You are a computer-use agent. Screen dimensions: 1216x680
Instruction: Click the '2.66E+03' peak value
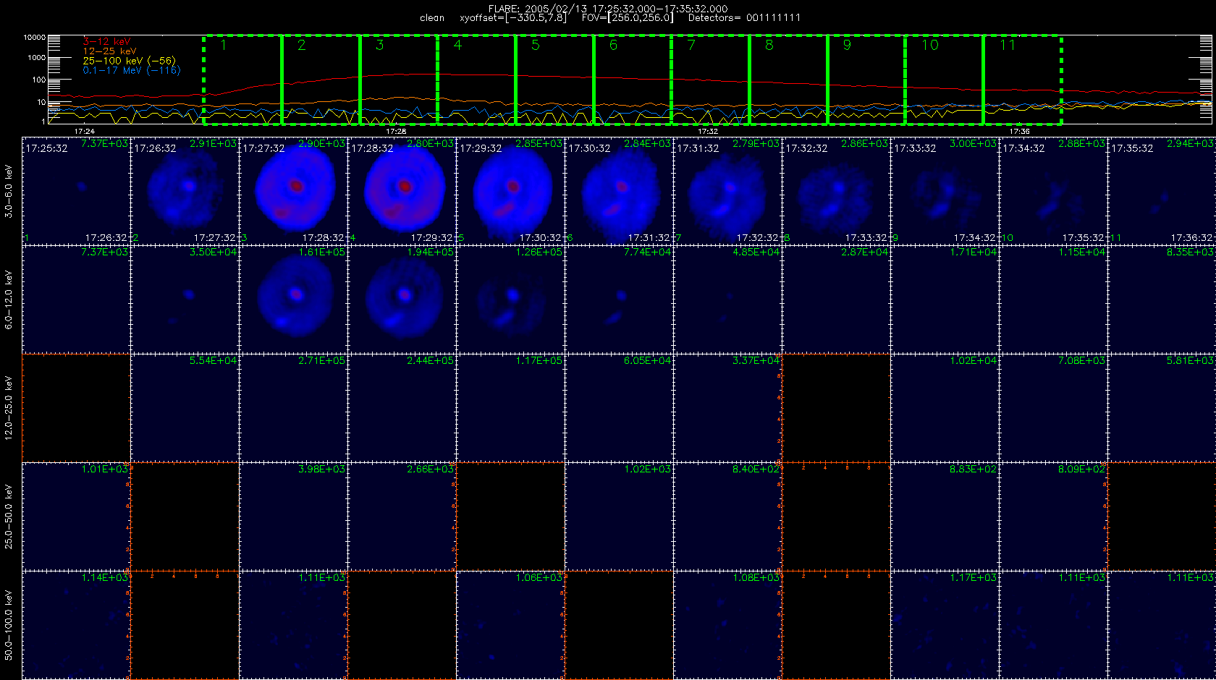pyautogui.click(x=430, y=469)
